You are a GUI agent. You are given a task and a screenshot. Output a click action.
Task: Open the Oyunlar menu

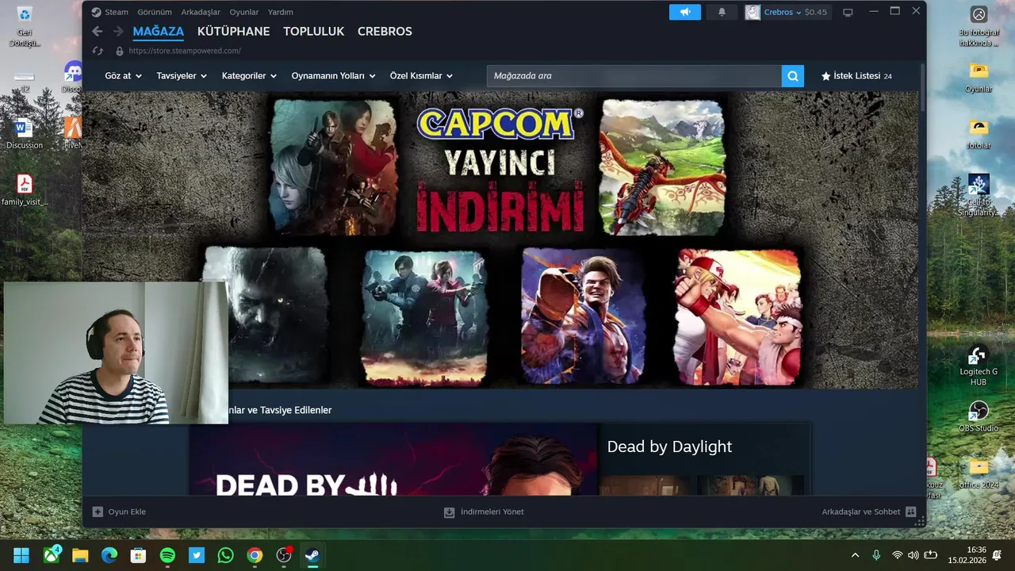[x=244, y=12]
